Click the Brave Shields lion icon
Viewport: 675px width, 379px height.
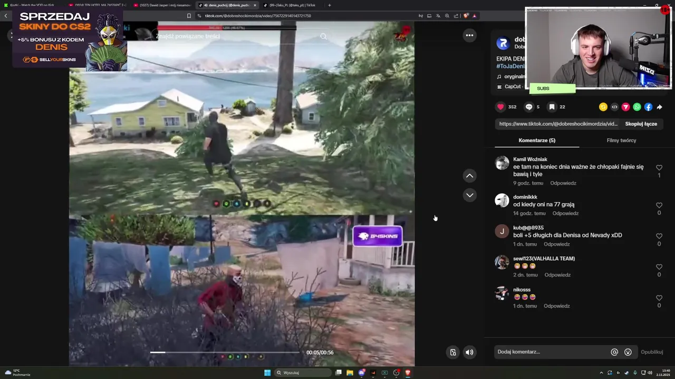pos(466,16)
